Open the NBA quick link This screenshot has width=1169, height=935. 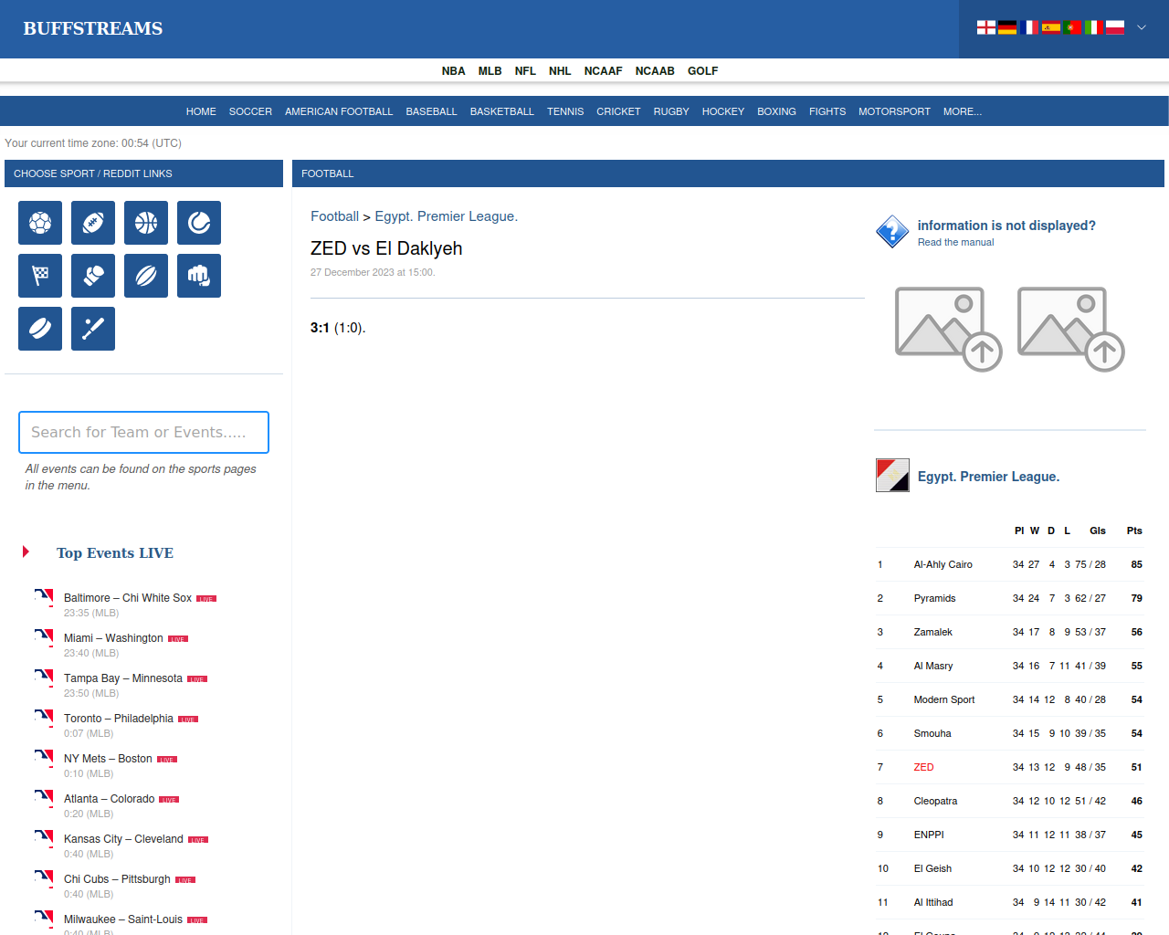coord(453,70)
